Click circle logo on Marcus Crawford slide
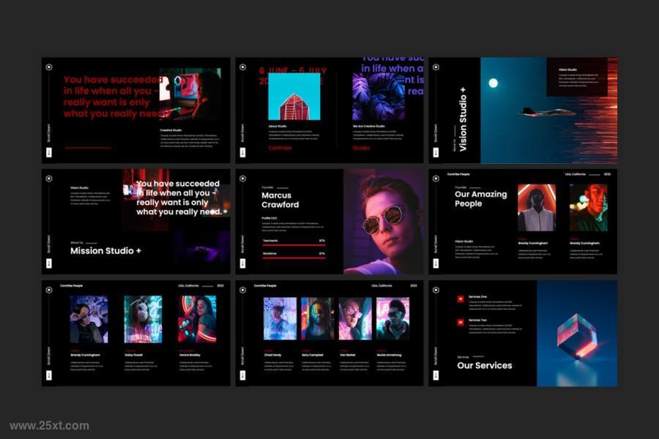659x439 pixels. click(x=242, y=179)
